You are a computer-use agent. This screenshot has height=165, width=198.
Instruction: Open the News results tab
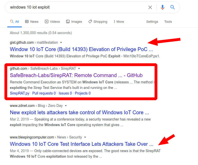pyautogui.click(x=32, y=22)
